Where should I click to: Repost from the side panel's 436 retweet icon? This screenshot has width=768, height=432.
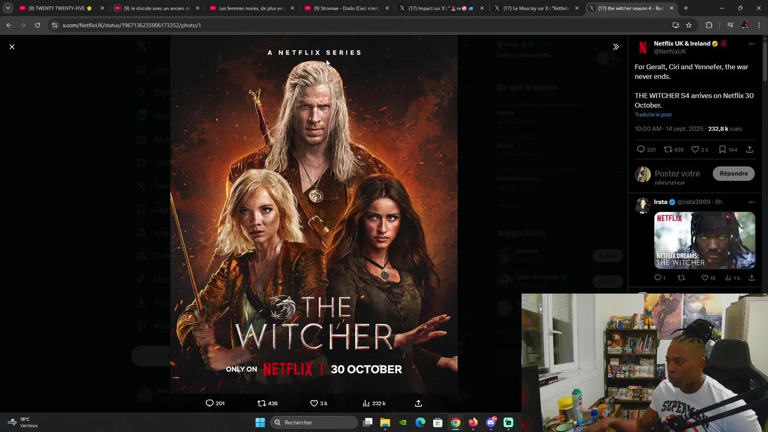click(667, 149)
